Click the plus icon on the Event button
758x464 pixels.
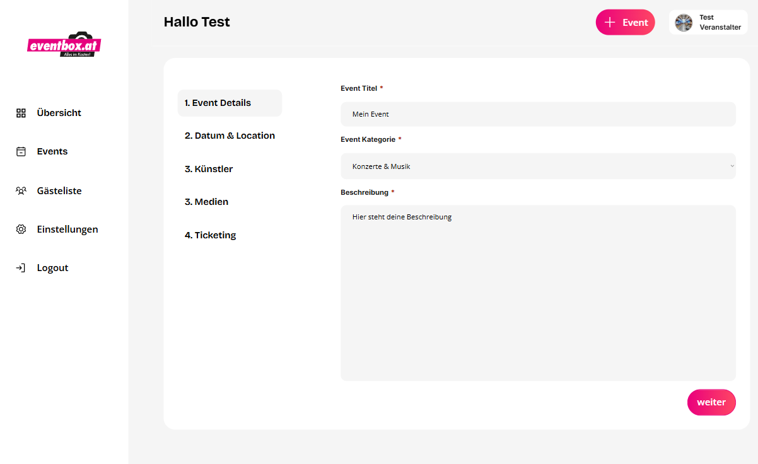(x=610, y=21)
